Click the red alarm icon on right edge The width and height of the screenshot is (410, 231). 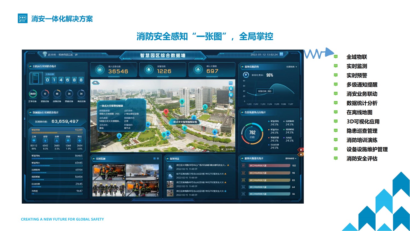(301, 150)
